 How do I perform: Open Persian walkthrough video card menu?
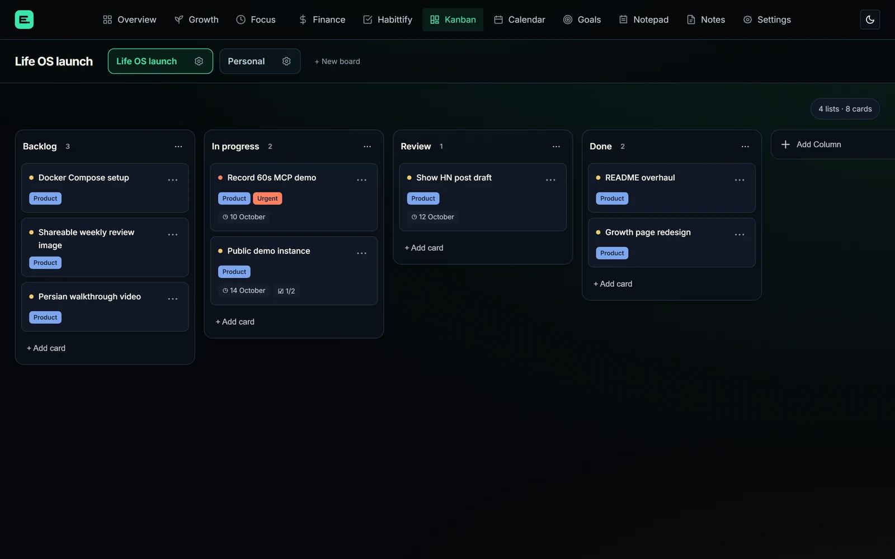pyautogui.click(x=173, y=299)
